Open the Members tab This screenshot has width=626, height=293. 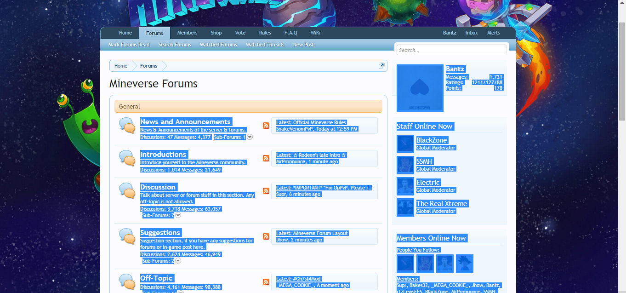(x=187, y=33)
